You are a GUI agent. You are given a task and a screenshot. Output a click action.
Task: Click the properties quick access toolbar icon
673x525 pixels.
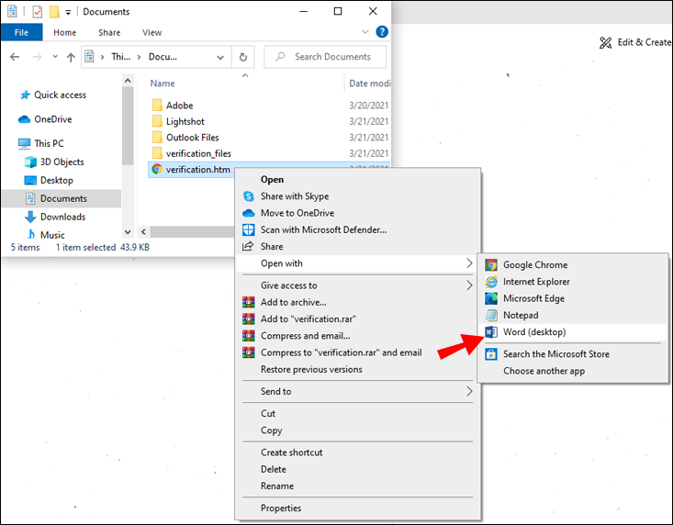[38, 12]
